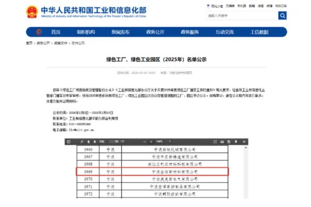This screenshot has height=207, width=311.
Task: Click the orange e-logo in navigation bar
Action: click(x=39, y=32)
